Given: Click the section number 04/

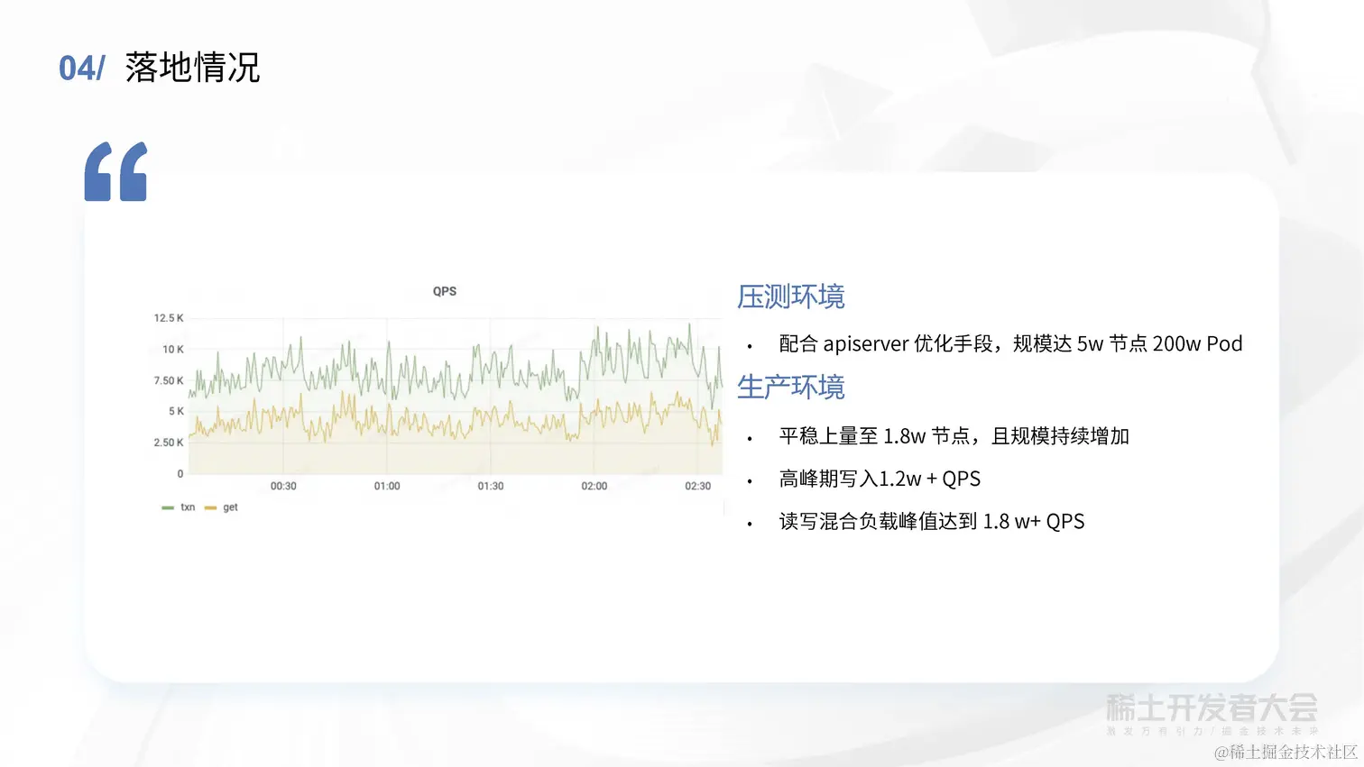Looking at the screenshot, I should tap(82, 68).
